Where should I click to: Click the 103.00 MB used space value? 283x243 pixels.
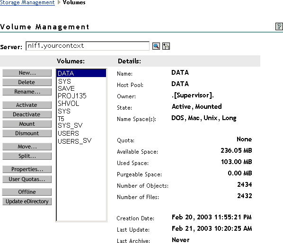(x=237, y=162)
